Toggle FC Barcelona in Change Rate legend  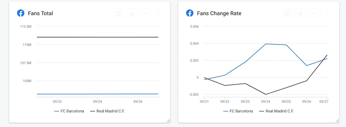[238, 111]
